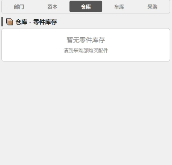Click the 请到采购部购买配件 hint text
This screenshot has height=165, width=172.
tap(86, 51)
